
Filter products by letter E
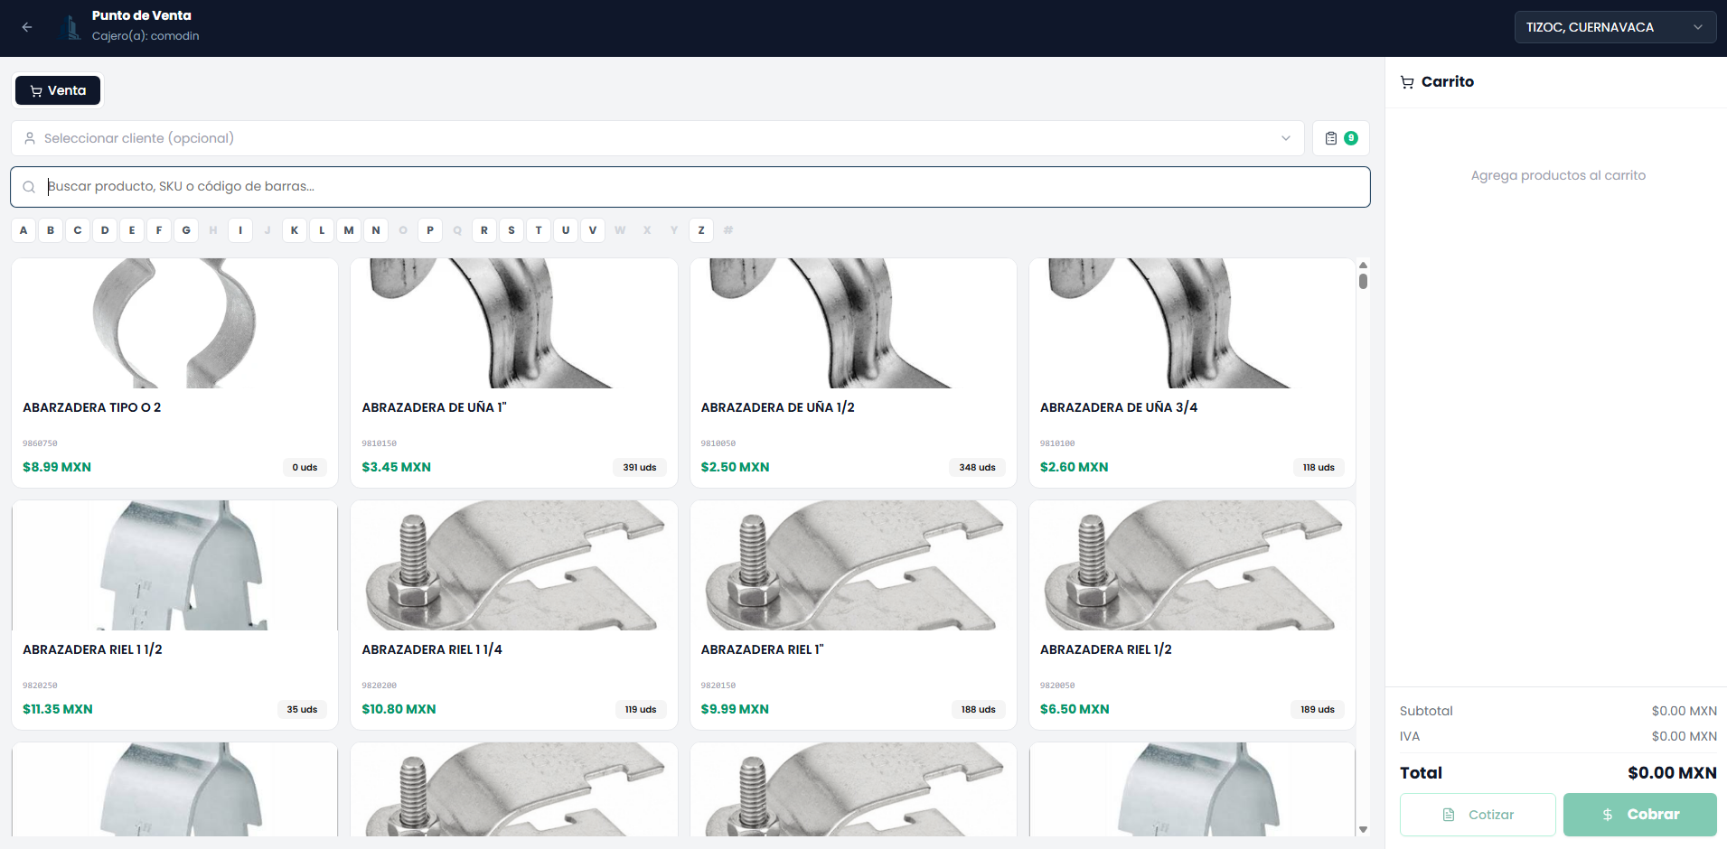point(132,230)
